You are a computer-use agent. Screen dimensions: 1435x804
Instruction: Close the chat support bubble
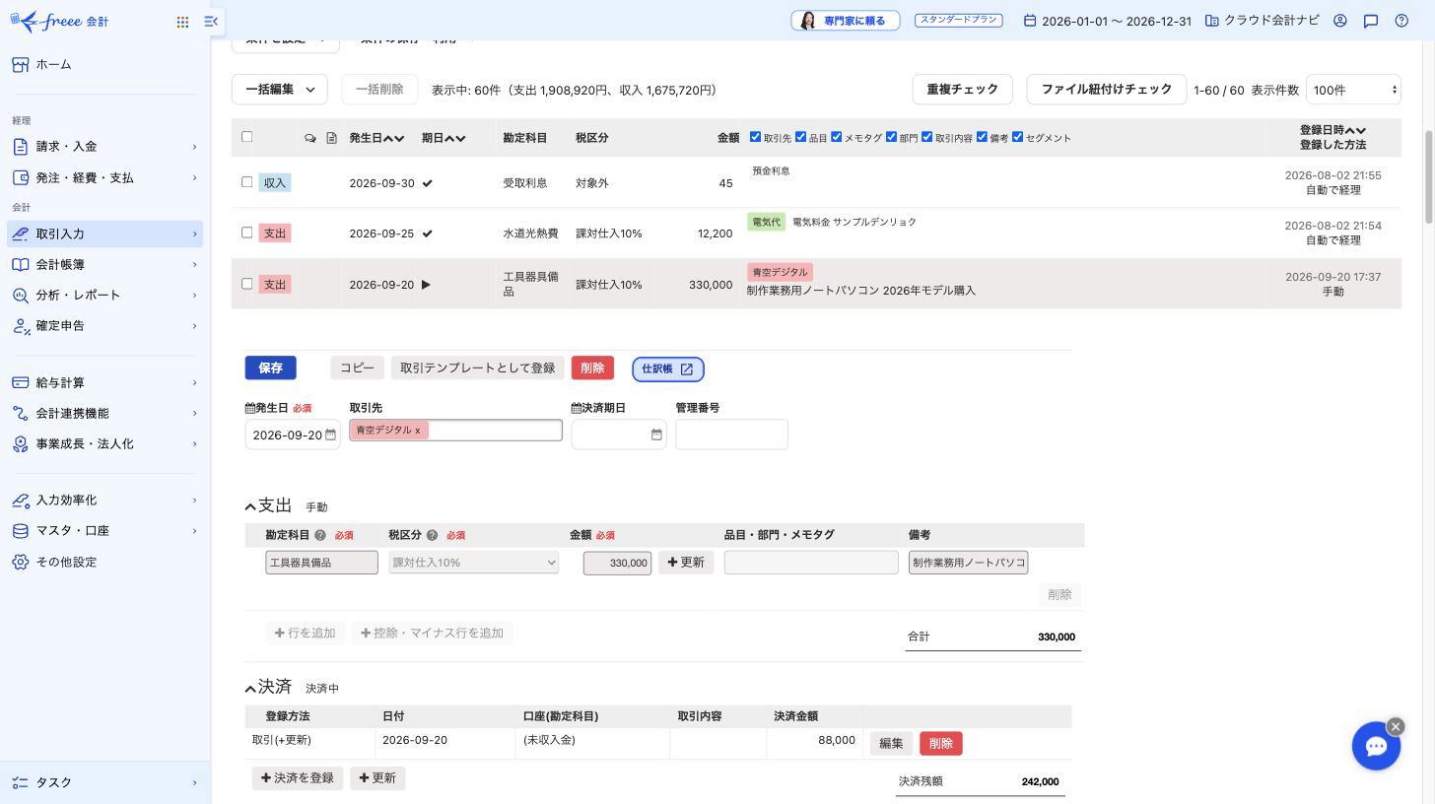click(1396, 726)
